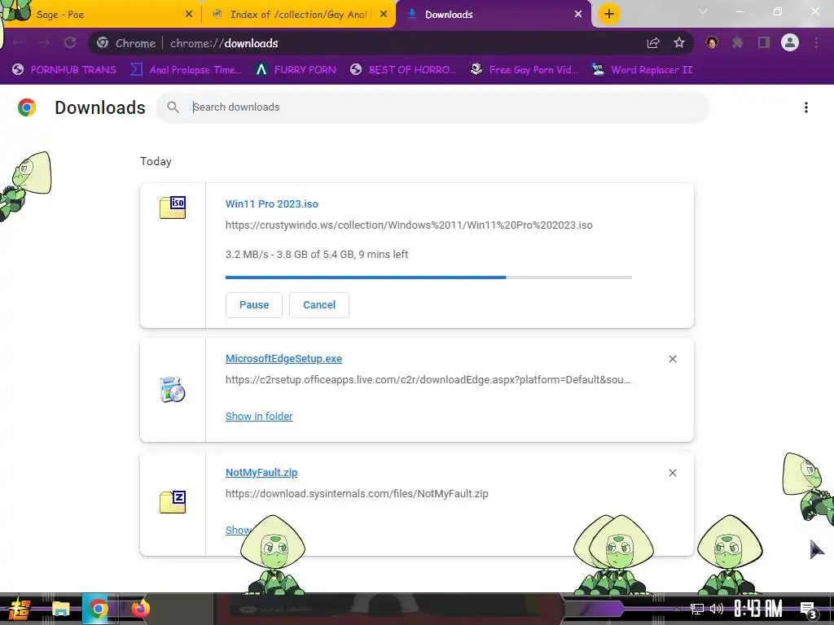Open Downloads page more actions menu
Viewport: 834px width, 625px height.
[x=806, y=107]
